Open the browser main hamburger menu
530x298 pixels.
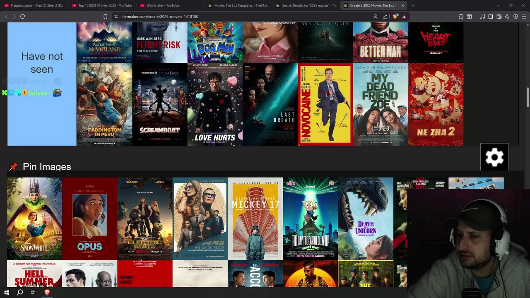[524, 17]
